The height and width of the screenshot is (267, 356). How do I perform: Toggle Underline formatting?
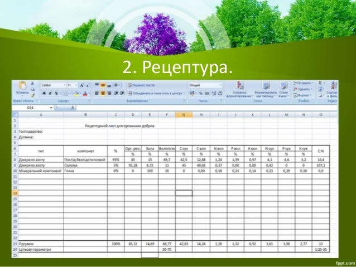[x=56, y=94]
